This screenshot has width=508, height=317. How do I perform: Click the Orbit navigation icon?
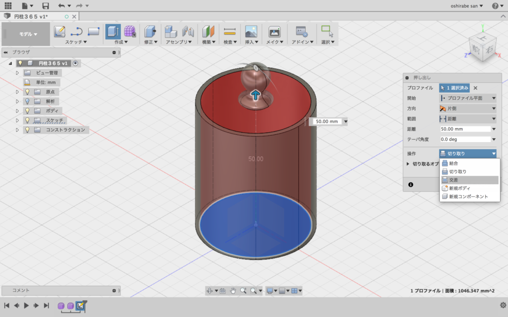[x=210, y=291]
